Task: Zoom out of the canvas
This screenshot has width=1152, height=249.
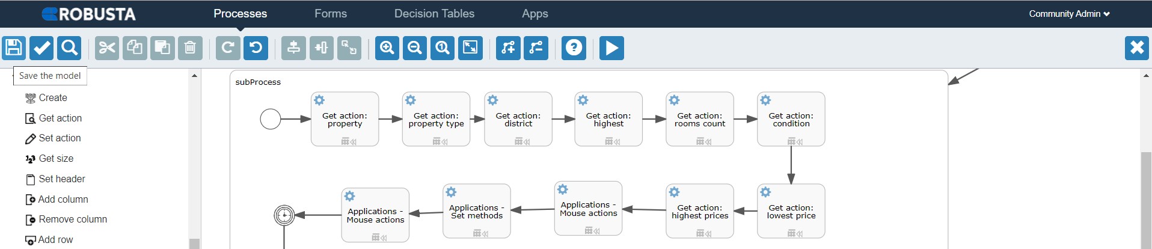Action: tap(415, 48)
